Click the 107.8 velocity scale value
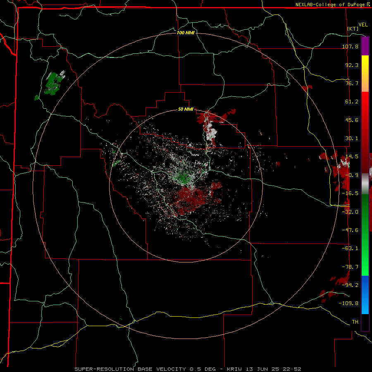The image size is (372, 372). pyautogui.click(x=350, y=46)
